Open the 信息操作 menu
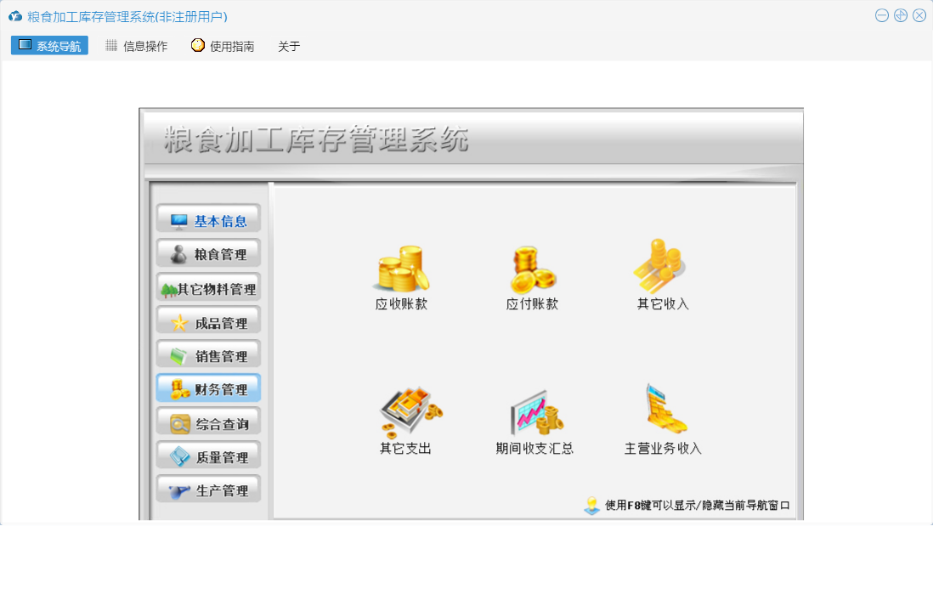Image resolution: width=933 pixels, height=611 pixels. [x=136, y=46]
